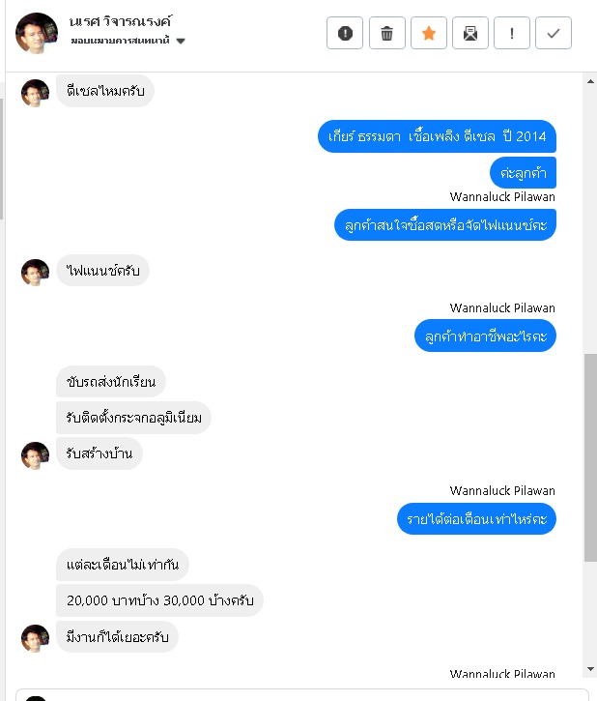Mark conversation done with the checkmark icon
This screenshot has width=597, height=701.
pos(554,33)
